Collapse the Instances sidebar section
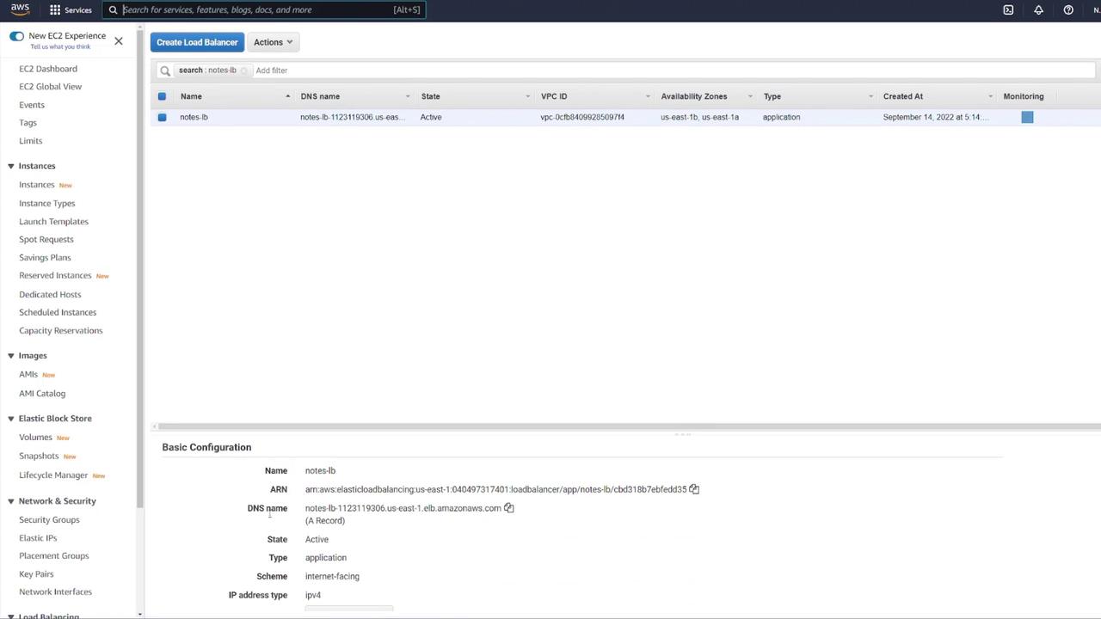The width and height of the screenshot is (1101, 619). [x=11, y=166]
